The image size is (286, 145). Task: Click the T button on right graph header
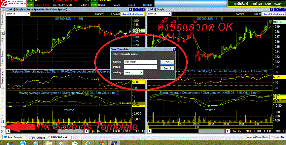(x=272, y=9)
